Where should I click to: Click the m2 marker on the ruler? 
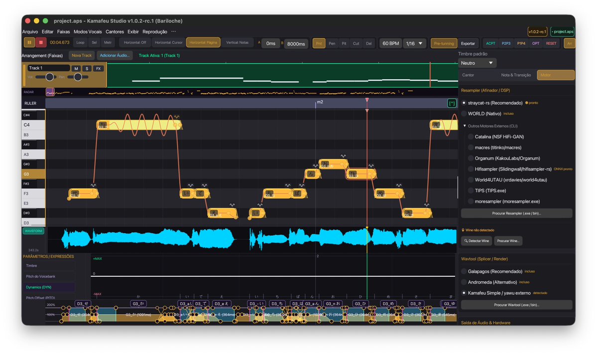pos(320,102)
